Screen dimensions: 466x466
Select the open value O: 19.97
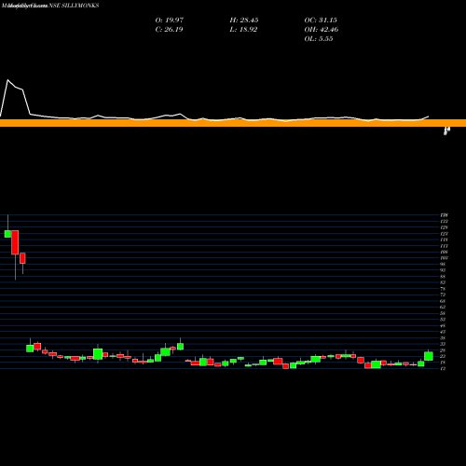170,20
